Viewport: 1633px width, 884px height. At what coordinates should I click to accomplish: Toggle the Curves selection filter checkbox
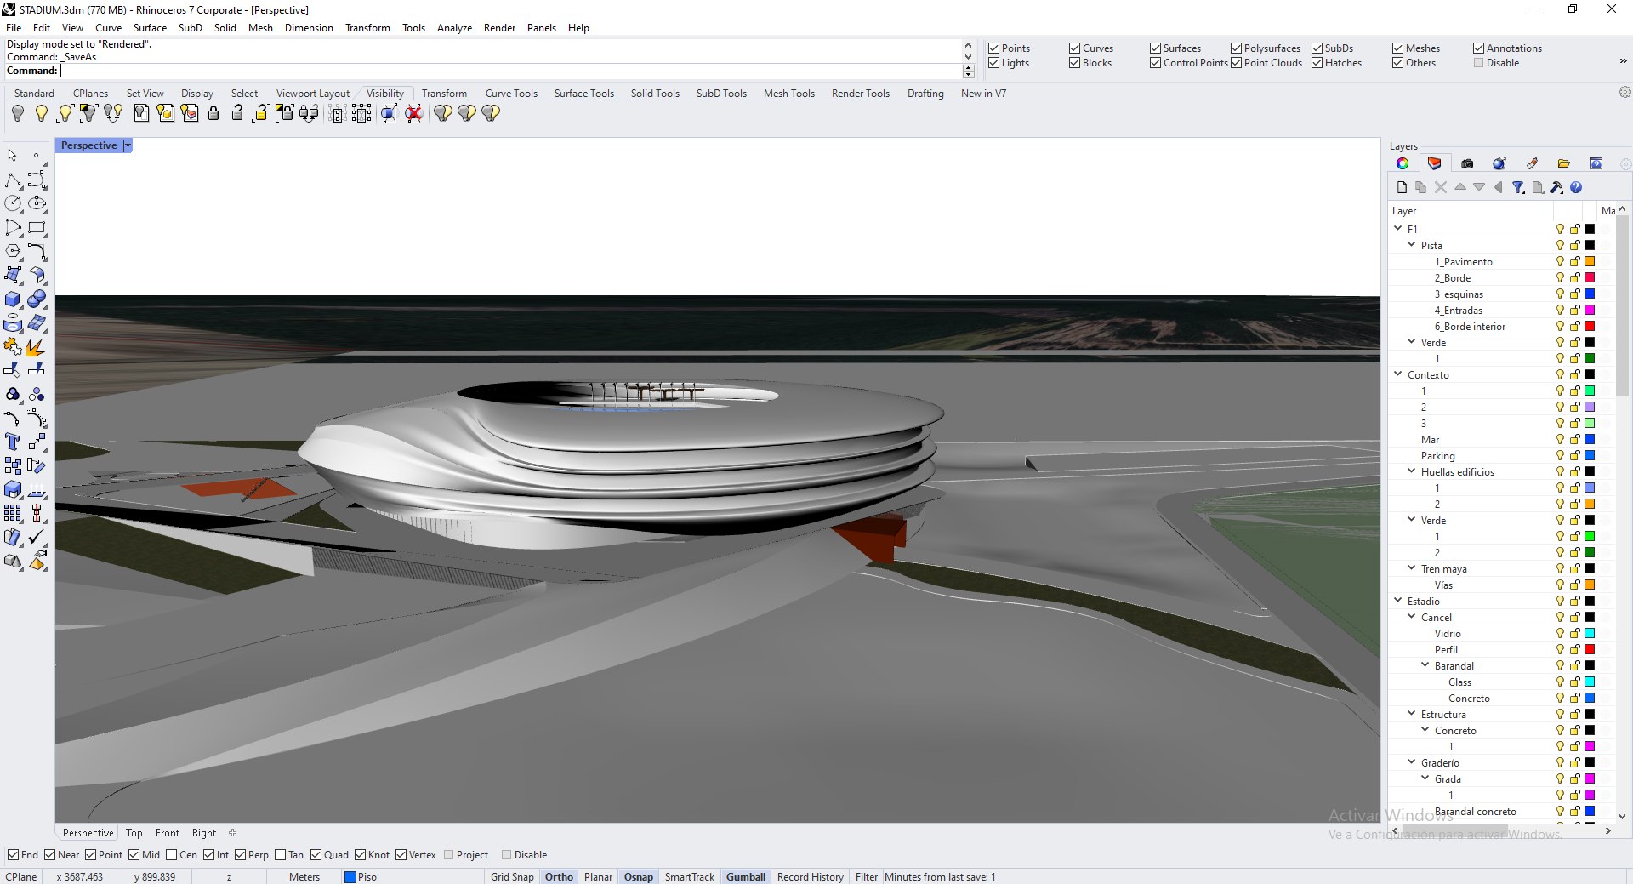pos(1074,48)
